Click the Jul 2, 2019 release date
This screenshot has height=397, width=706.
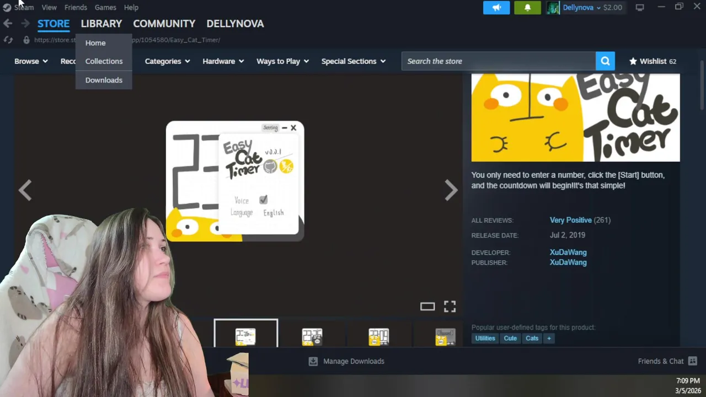pos(568,235)
